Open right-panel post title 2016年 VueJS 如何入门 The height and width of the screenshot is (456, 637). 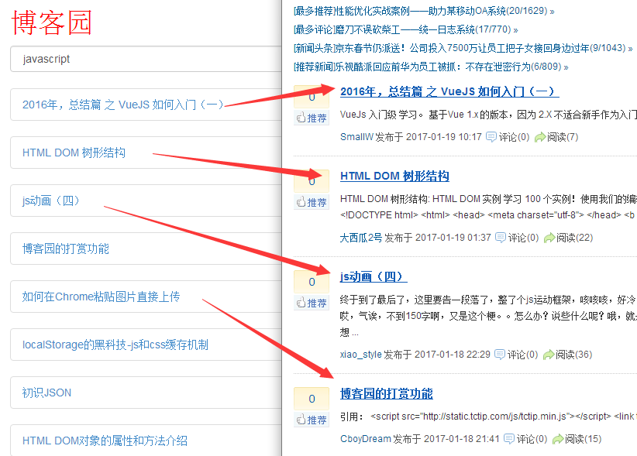click(449, 91)
